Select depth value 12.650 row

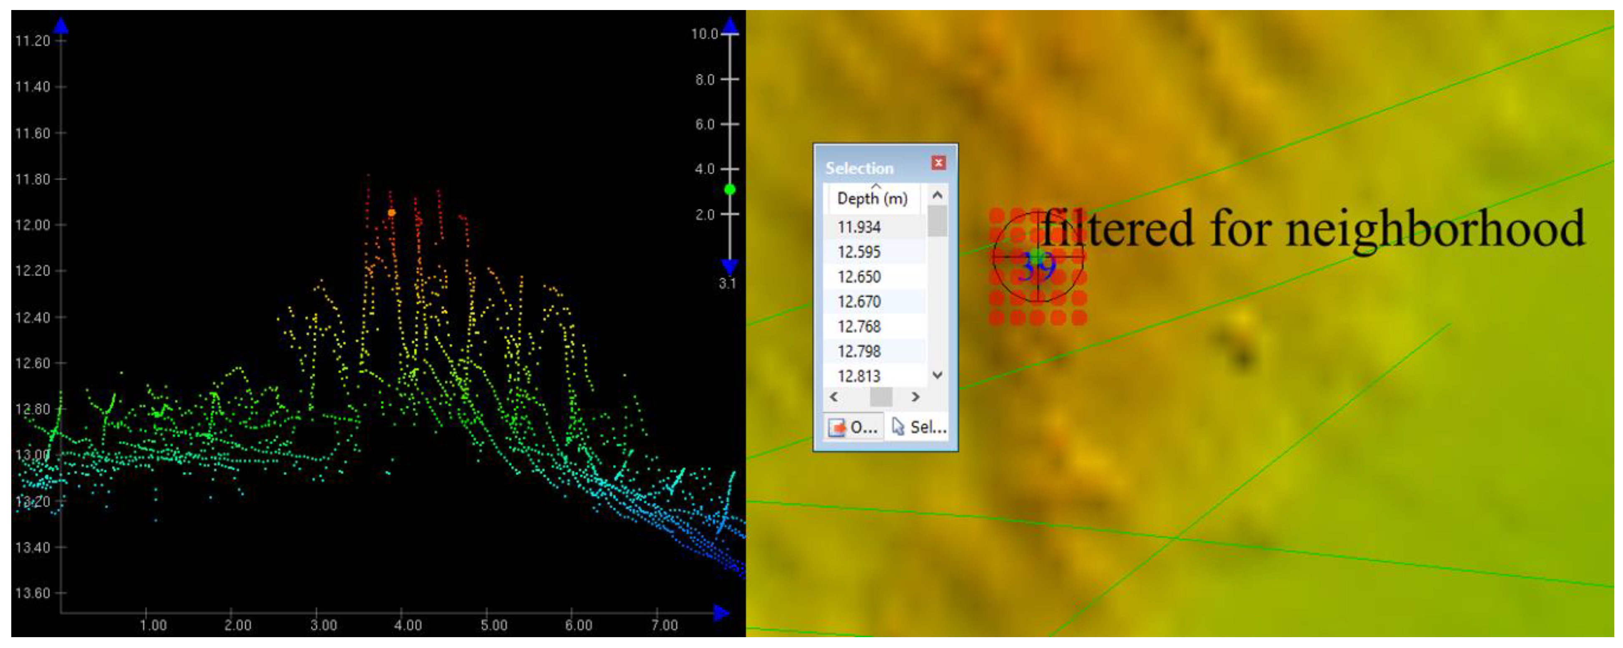tap(875, 277)
